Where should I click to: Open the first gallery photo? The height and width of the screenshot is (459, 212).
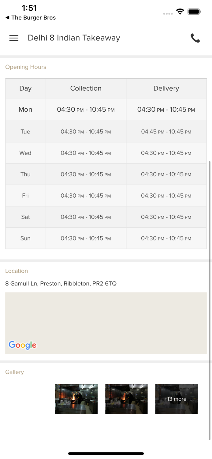click(x=76, y=399)
